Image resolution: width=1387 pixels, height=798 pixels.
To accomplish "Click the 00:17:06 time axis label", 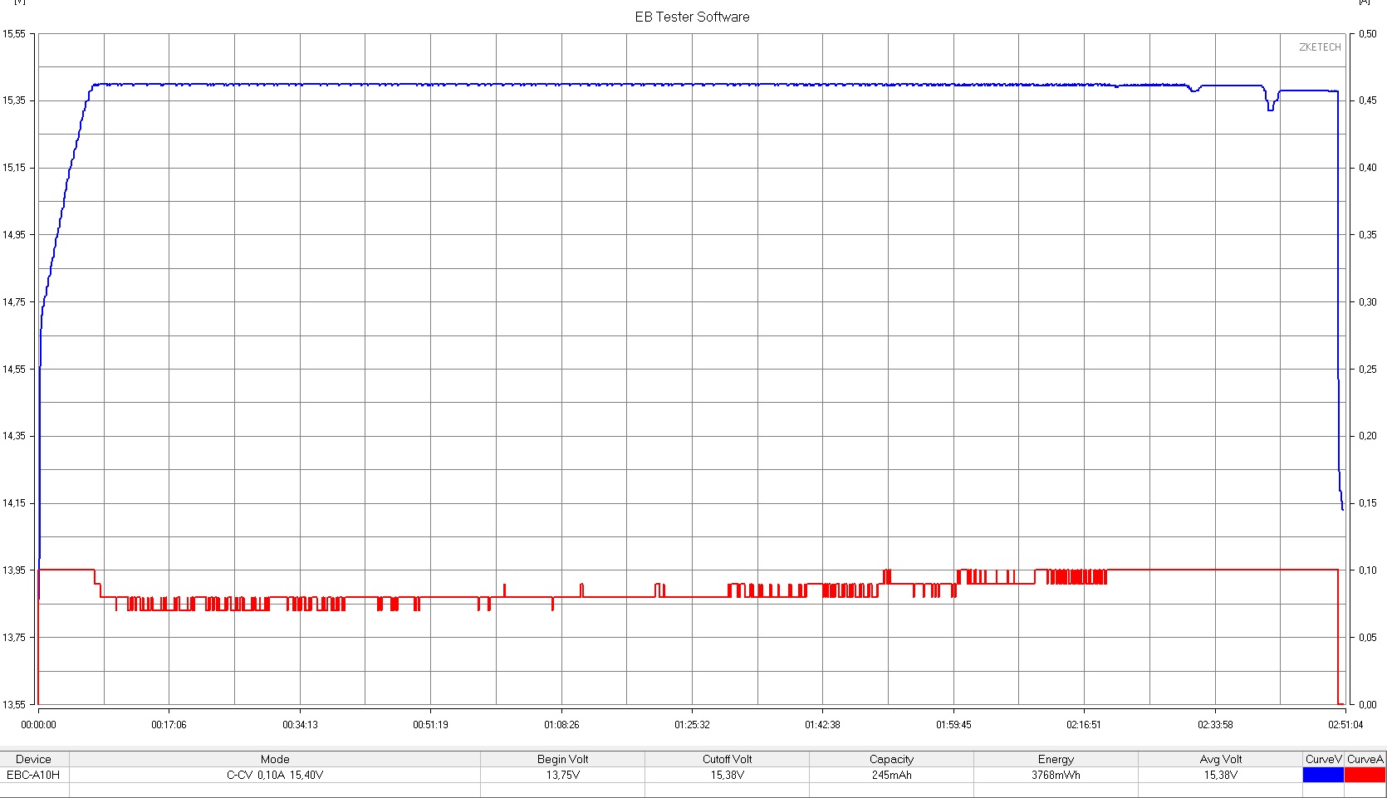I will coord(169,724).
